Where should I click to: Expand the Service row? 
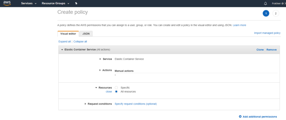tap(100, 59)
